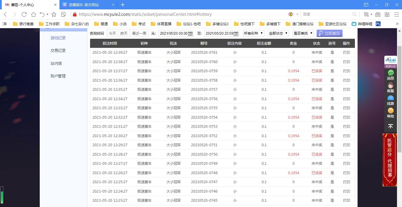Click the 立即查询 search button
Image resolution: width=402 pixels, height=207 pixels.
[330, 33]
